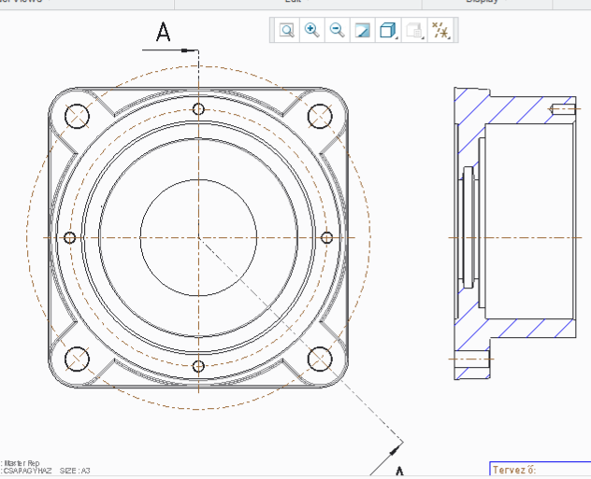Open the Datum Display Filters icon
The image size is (591, 479).
[440, 30]
